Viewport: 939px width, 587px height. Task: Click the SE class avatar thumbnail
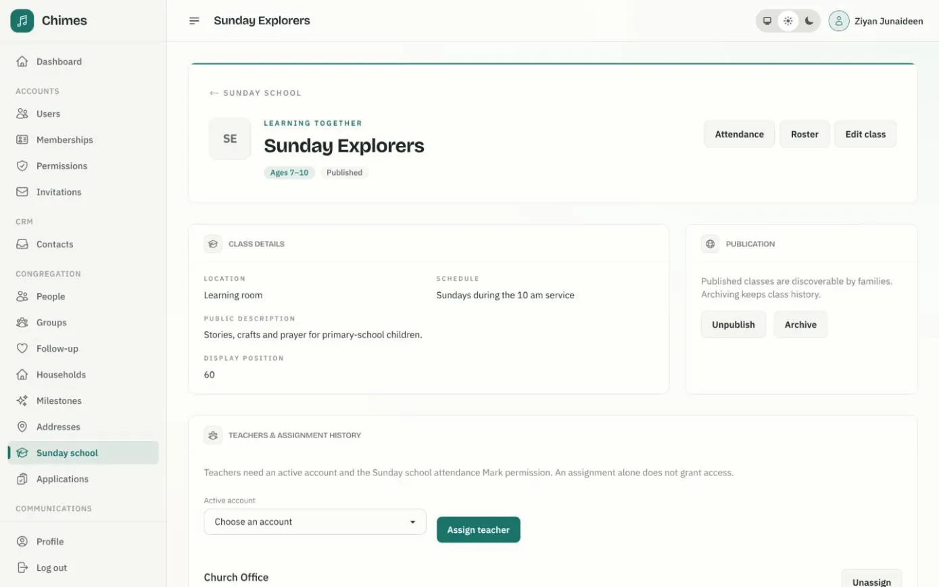(230, 139)
